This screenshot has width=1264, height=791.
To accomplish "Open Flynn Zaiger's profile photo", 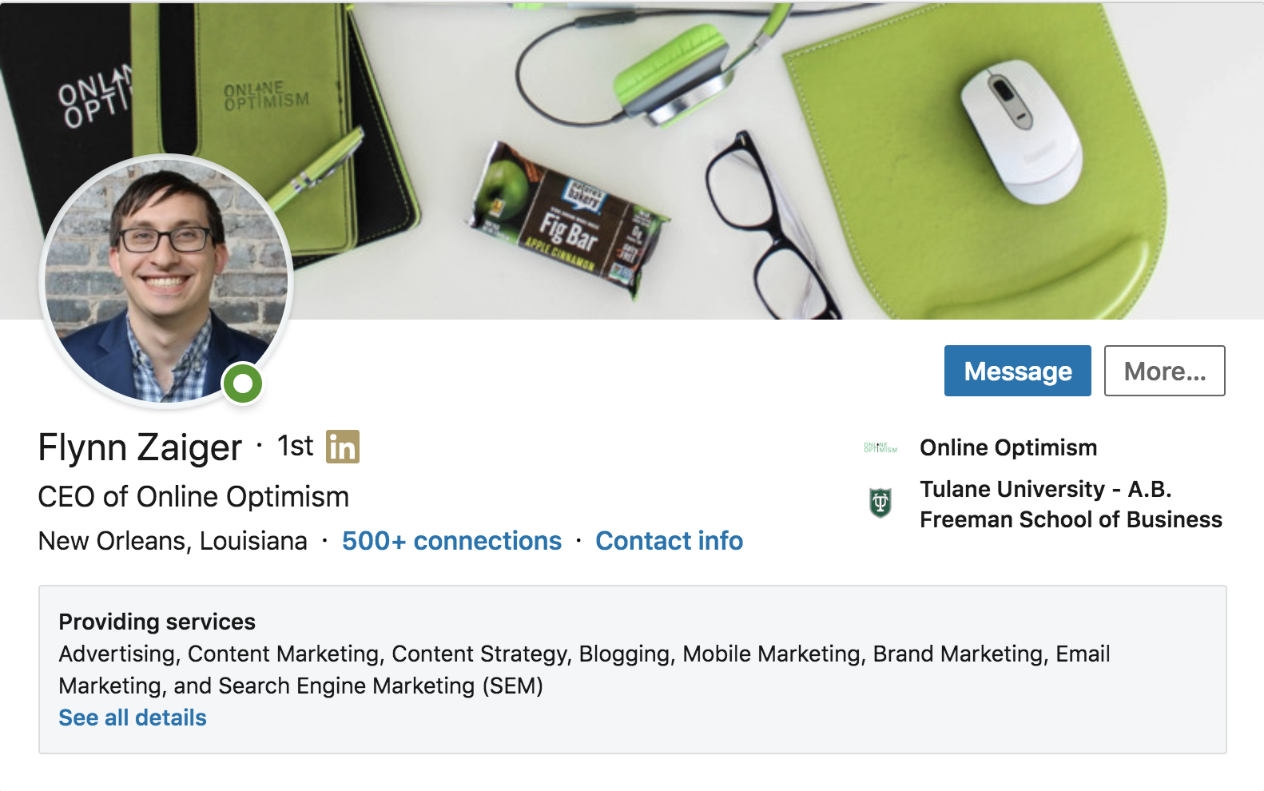I will (166, 280).
